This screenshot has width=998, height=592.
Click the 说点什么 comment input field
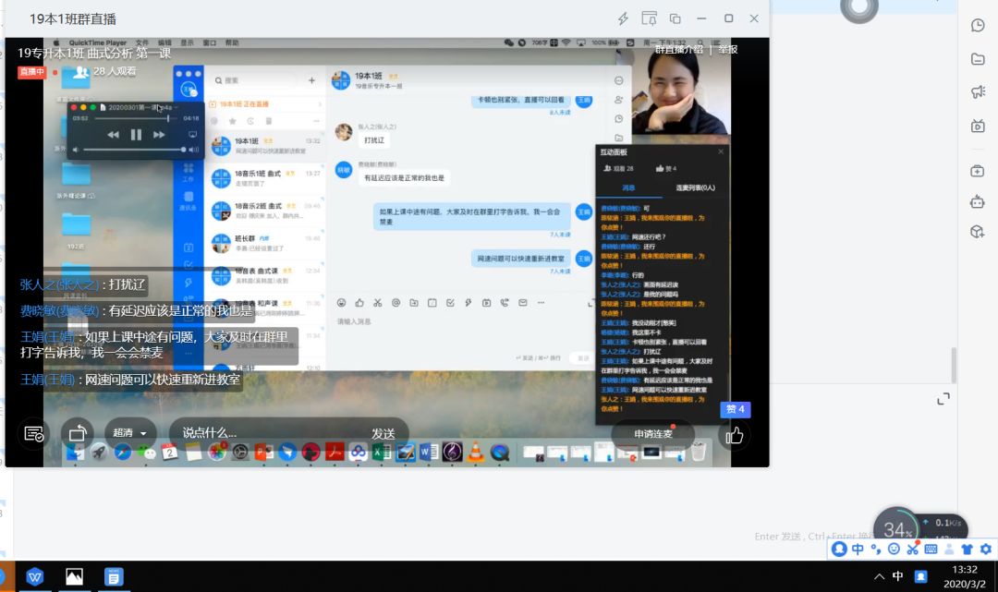pos(268,433)
